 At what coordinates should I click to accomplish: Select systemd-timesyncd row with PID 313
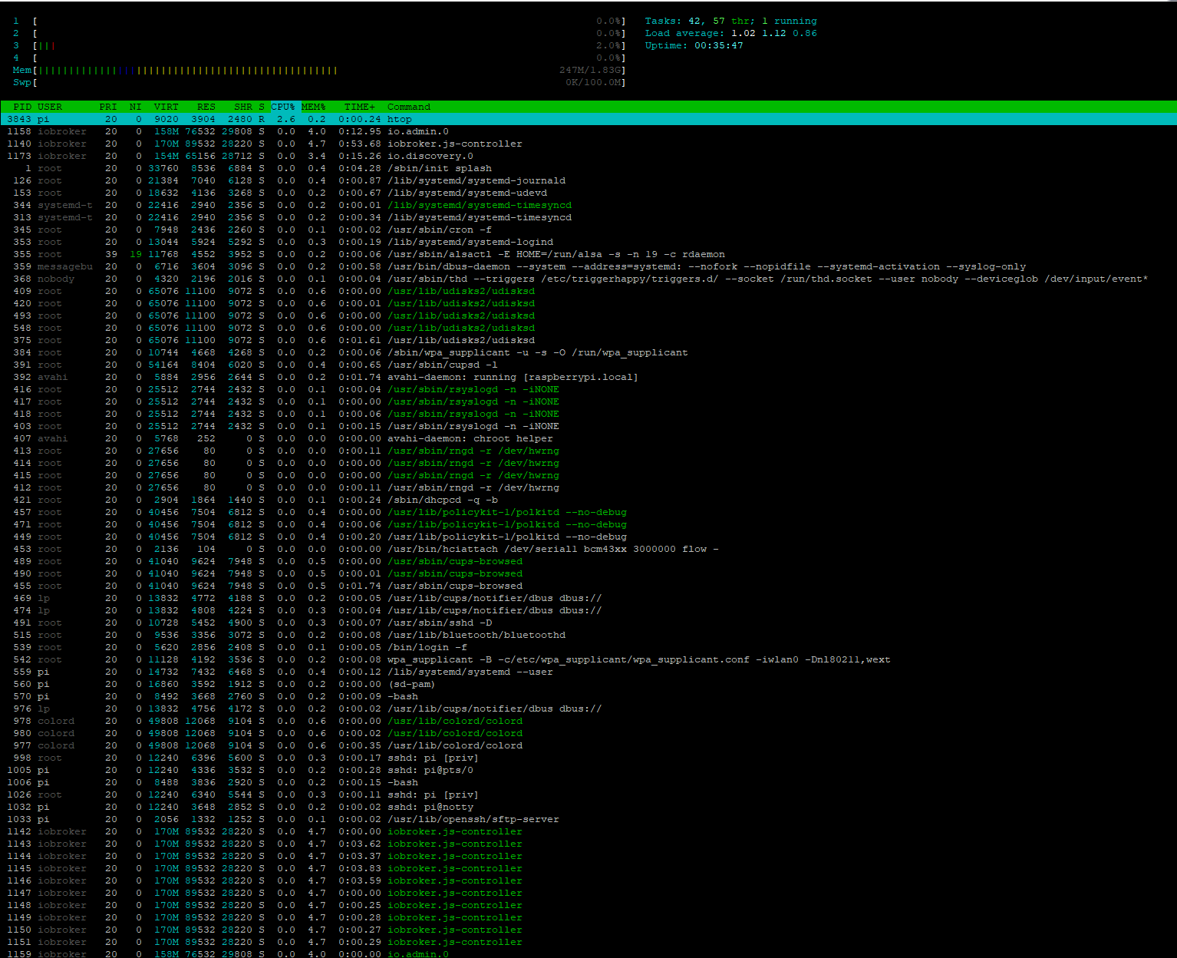(588, 217)
